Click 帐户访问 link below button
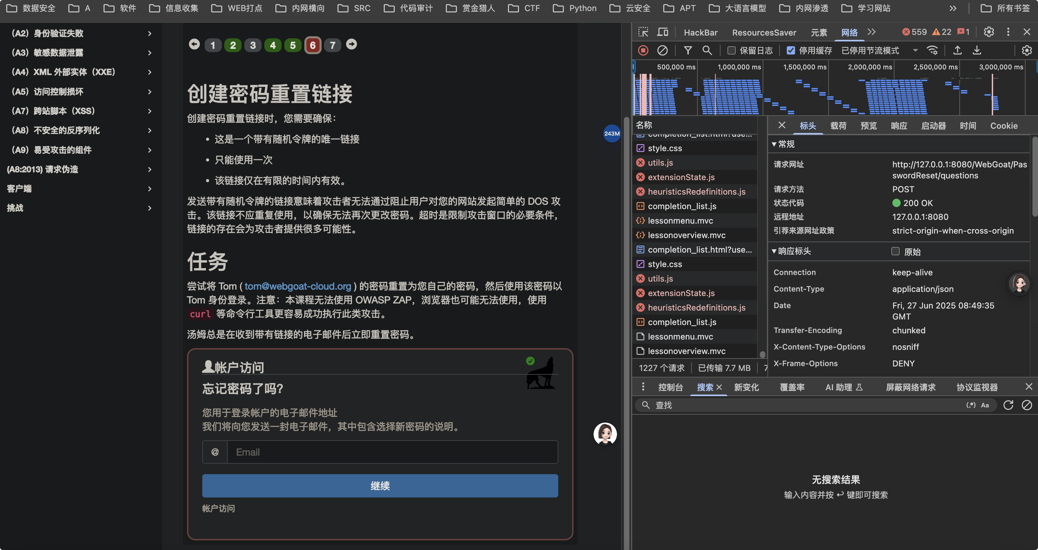This screenshot has height=550, width=1038. point(218,509)
